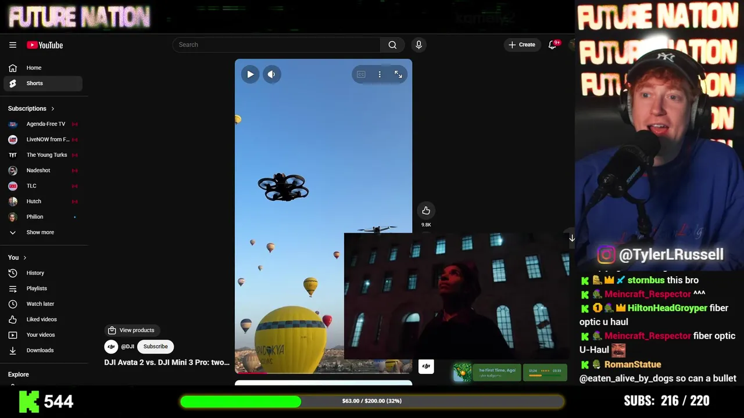Play the Shorts video
This screenshot has height=418, width=744.
click(x=250, y=74)
